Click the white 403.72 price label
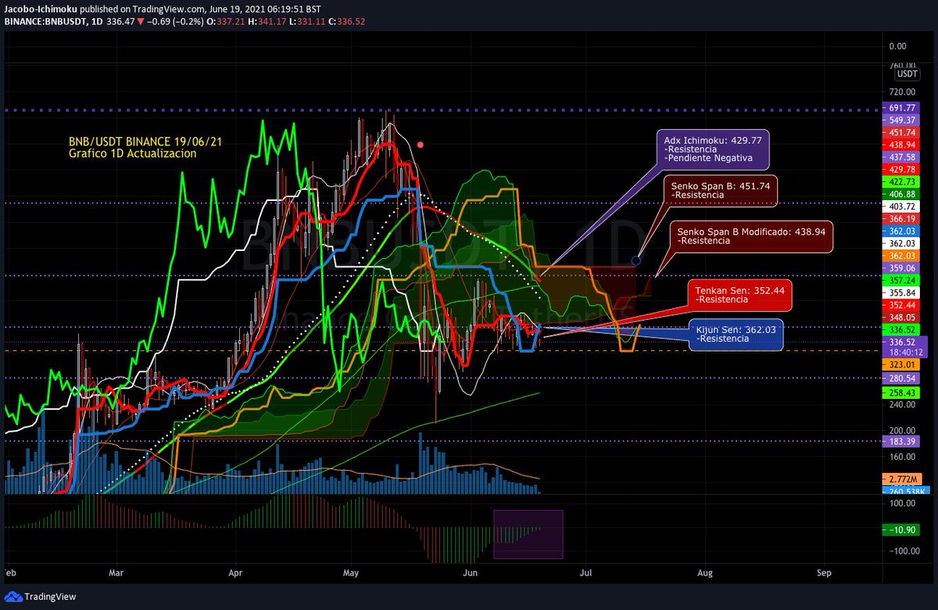Viewport: 938px width, 610px height. coord(903,206)
